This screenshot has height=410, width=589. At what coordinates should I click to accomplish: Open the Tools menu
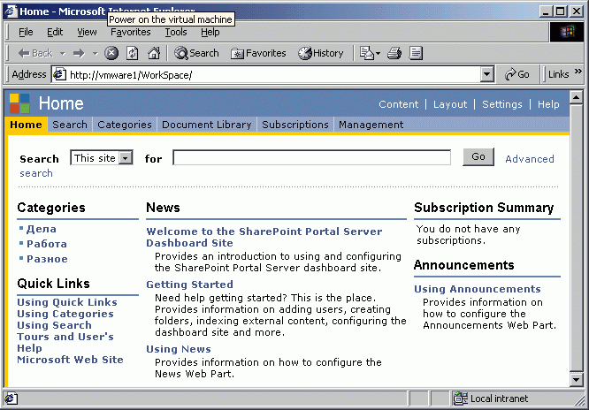(176, 33)
